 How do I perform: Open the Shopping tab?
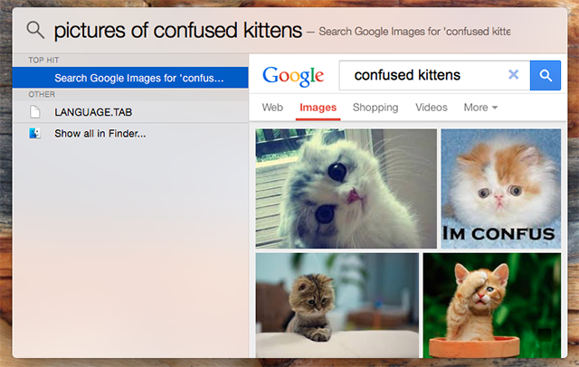click(x=375, y=108)
